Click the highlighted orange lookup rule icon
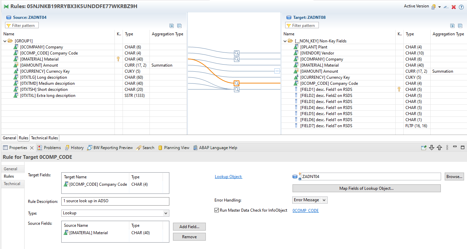This screenshot has width=467, height=249. (237, 83)
